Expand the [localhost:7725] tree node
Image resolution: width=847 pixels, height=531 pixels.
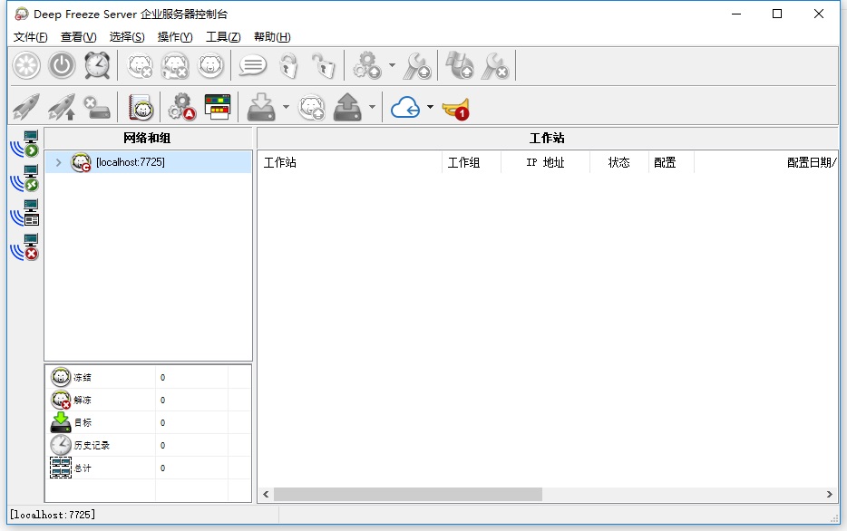pos(58,162)
